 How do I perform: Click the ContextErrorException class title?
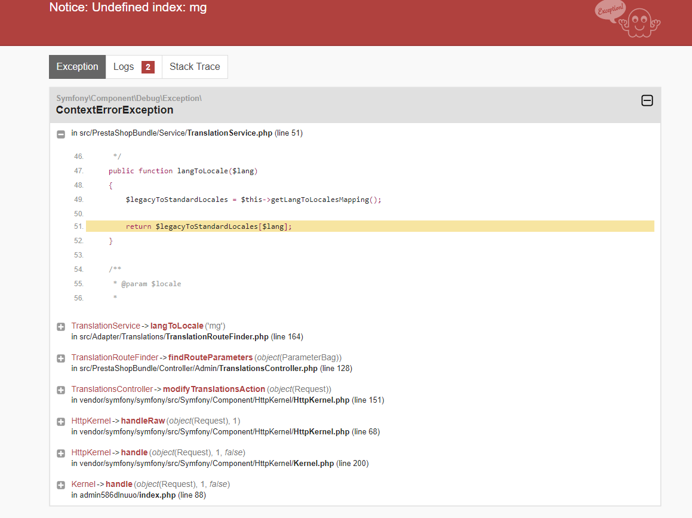click(115, 110)
